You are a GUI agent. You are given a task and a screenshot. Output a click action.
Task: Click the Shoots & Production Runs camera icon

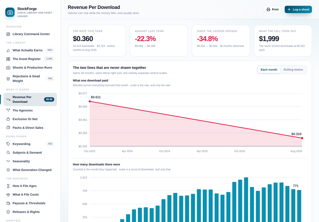(8, 67)
